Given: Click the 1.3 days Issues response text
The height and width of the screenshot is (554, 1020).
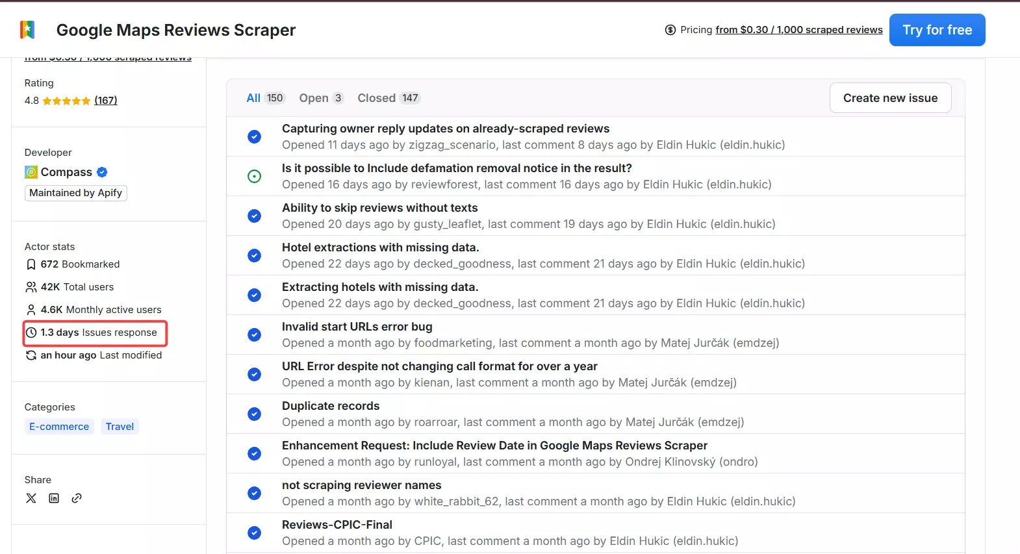Looking at the screenshot, I should [99, 333].
